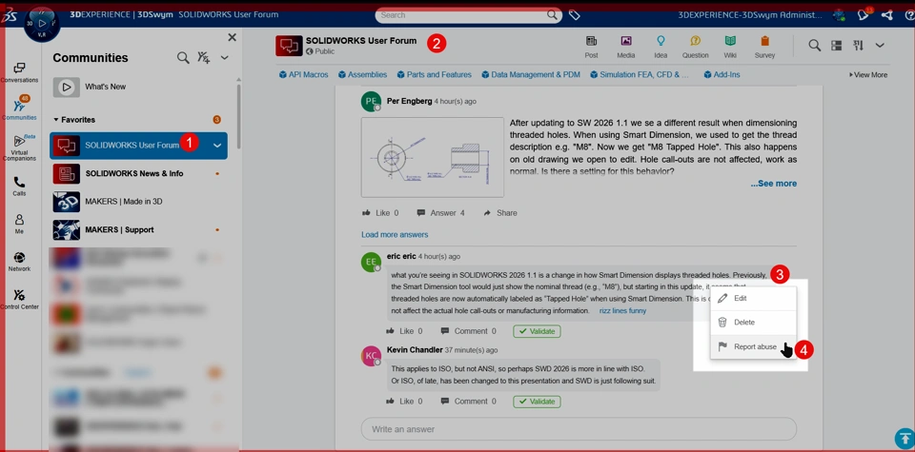Open Kevin Chandler's profile name
Viewport: 915px width, 452px height.
(x=415, y=350)
